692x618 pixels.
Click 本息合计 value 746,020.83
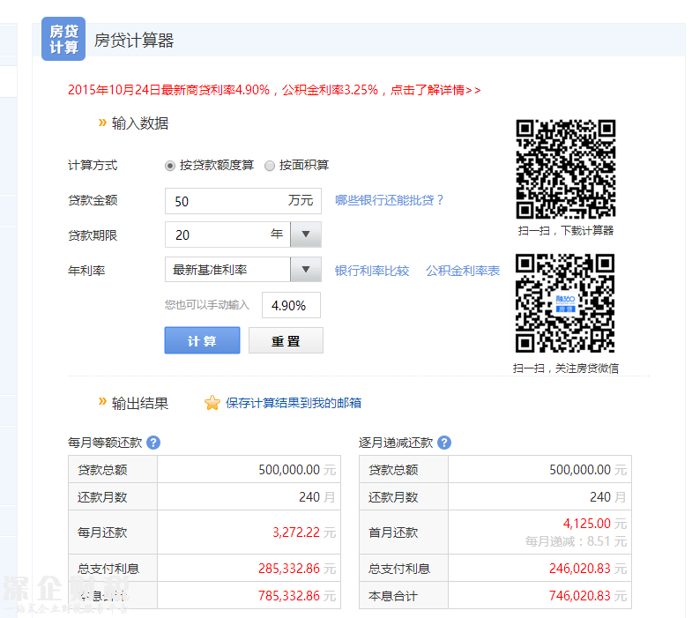[x=580, y=596]
